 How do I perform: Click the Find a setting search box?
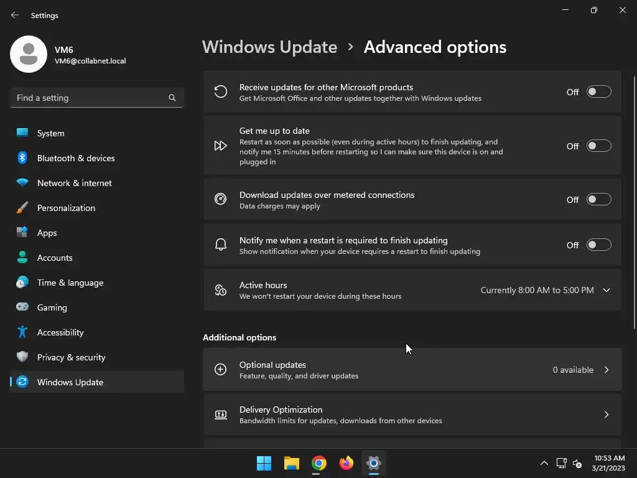[96, 98]
